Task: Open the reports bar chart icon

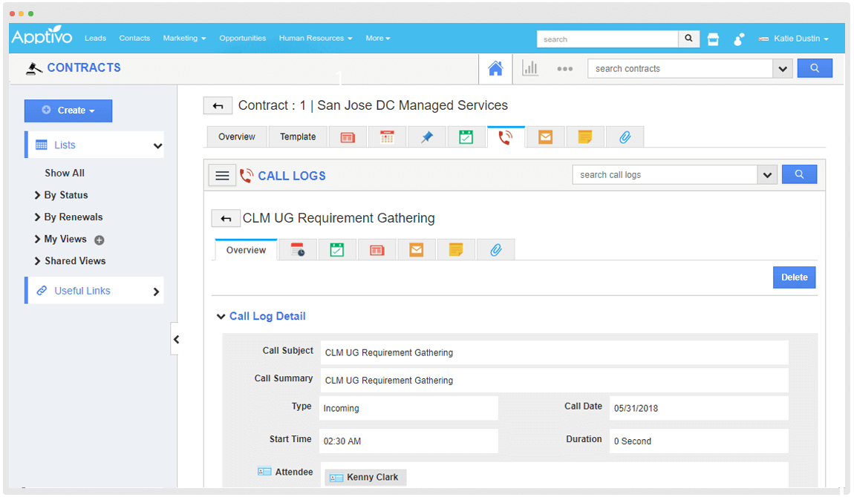Action: coord(530,68)
